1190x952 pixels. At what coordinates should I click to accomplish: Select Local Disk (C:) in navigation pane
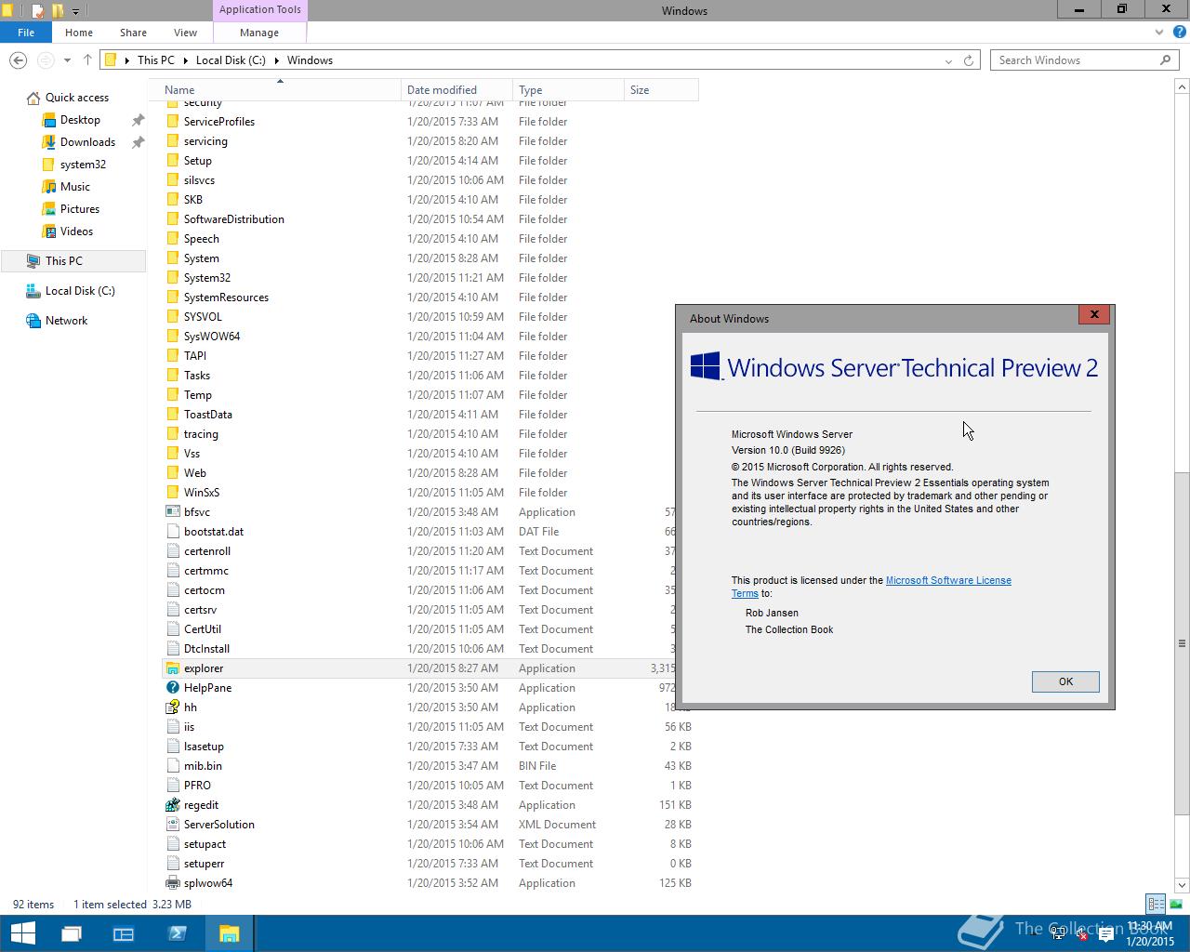(x=80, y=290)
